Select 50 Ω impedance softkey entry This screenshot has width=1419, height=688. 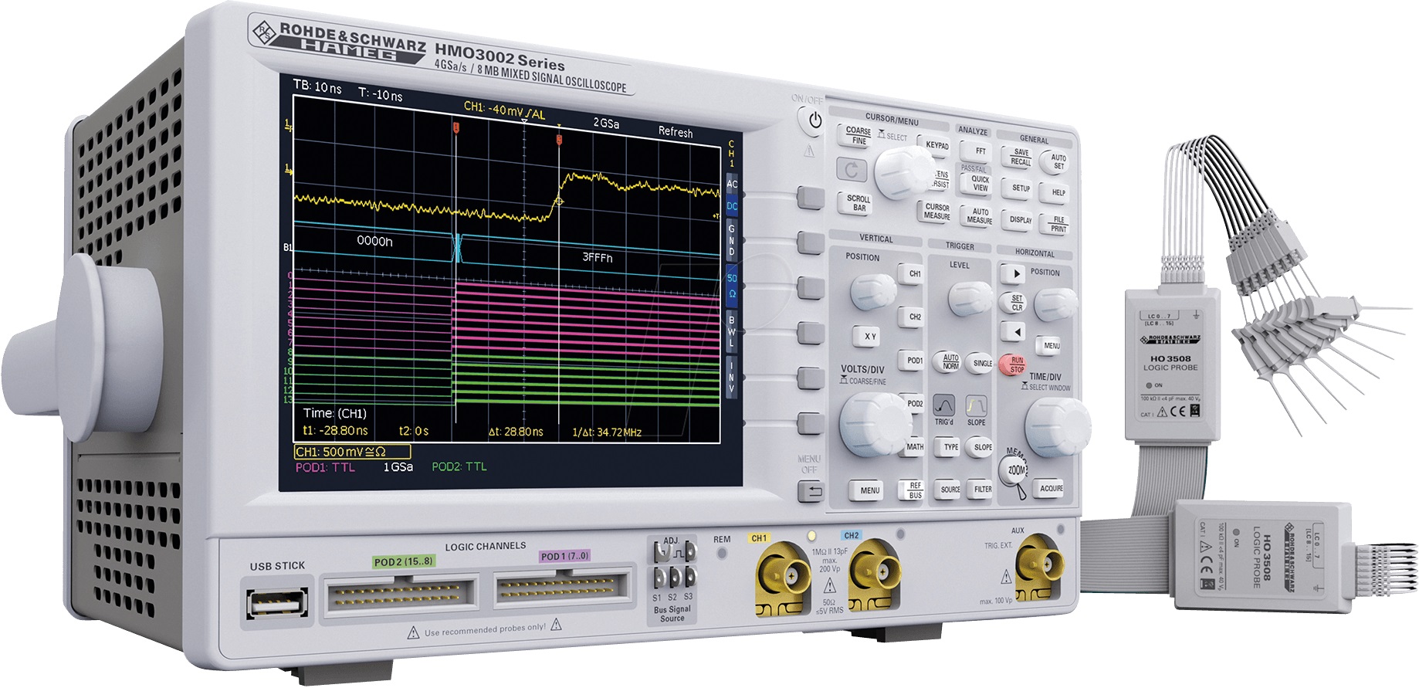point(732,286)
